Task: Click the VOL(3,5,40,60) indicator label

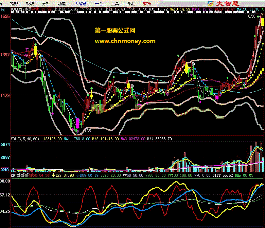Action: [x=25, y=139]
